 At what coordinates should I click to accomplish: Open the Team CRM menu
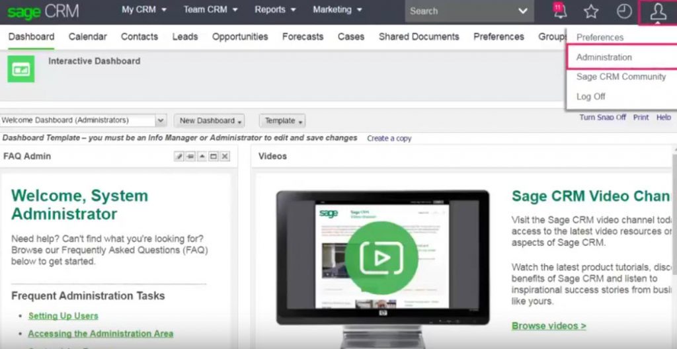pyautogui.click(x=210, y=9)
